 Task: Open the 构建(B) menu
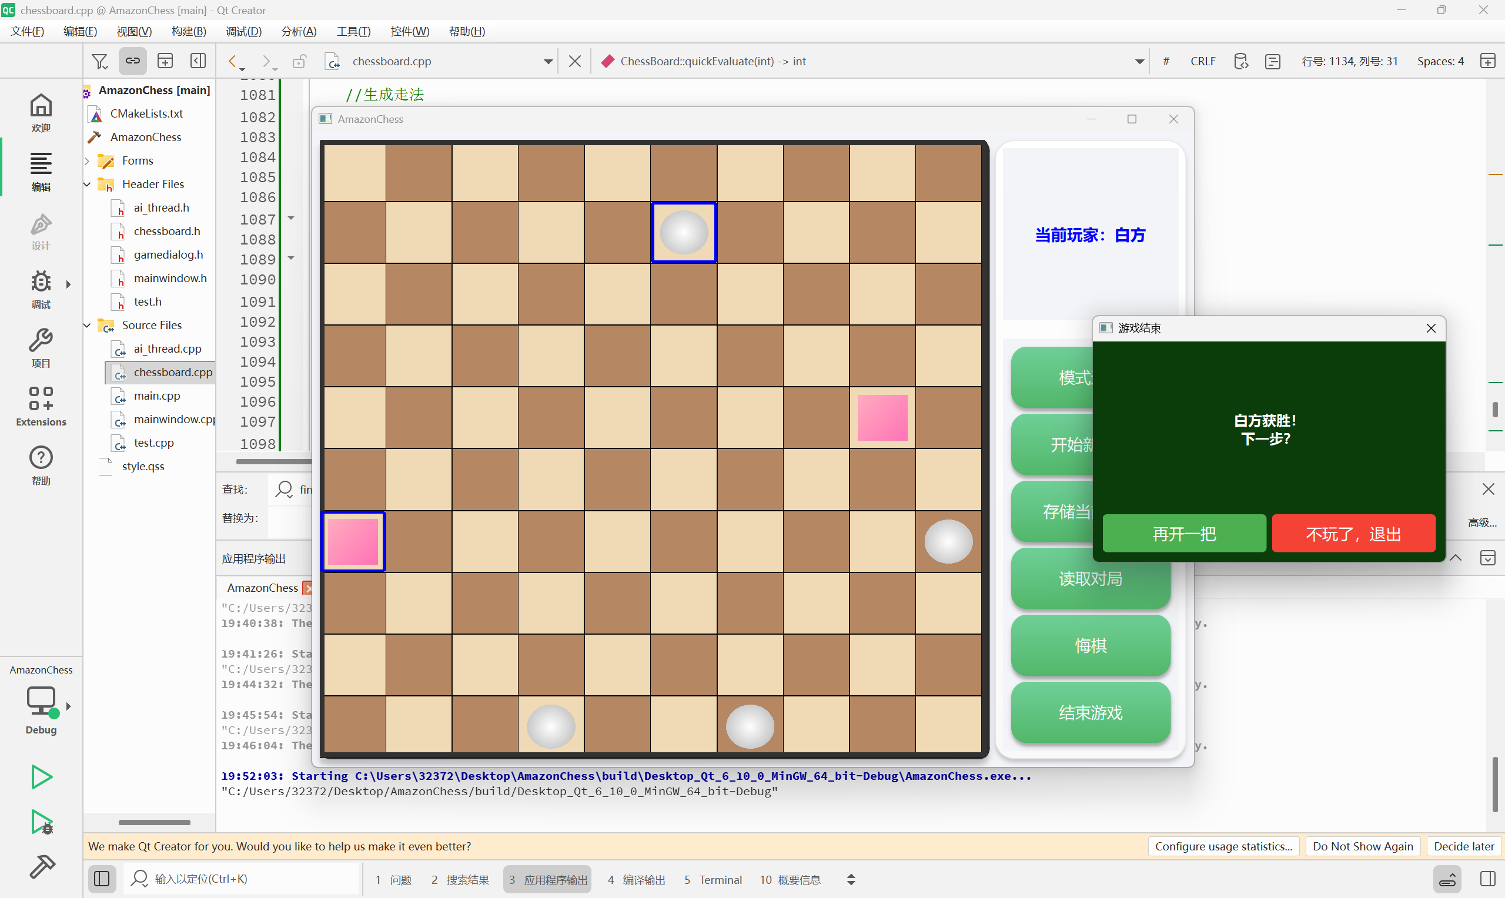tap(189, 32)
